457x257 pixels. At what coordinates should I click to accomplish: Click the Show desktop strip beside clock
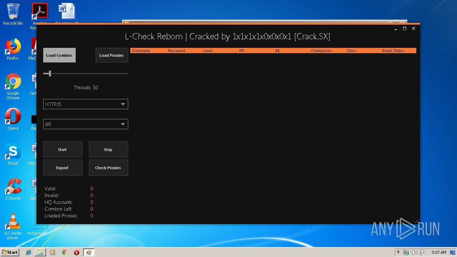pyautogui.click(x=453, y=252)
